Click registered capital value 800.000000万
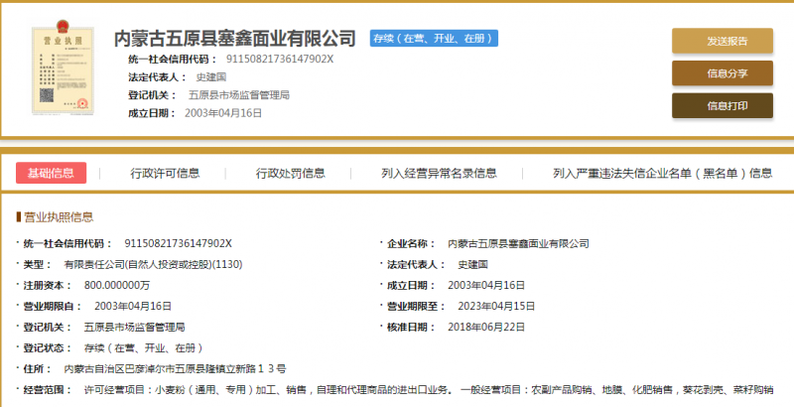The height and width of the screenshot is (407, 794). point(117,286)
